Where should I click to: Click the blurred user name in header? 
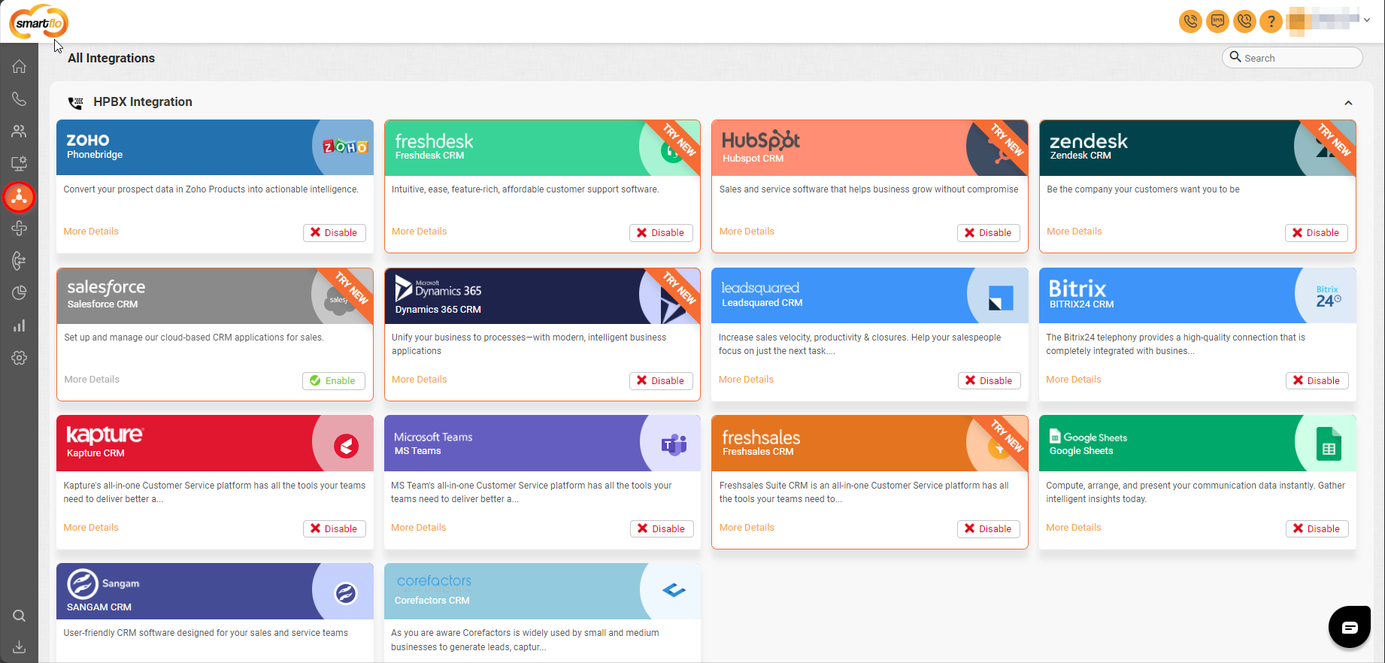coord(1323,20)
